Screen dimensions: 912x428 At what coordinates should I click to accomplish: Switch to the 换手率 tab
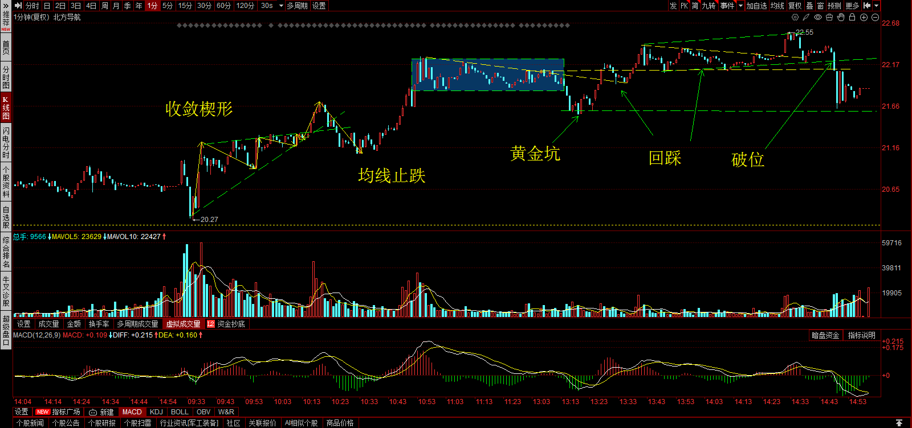(99, 324)
